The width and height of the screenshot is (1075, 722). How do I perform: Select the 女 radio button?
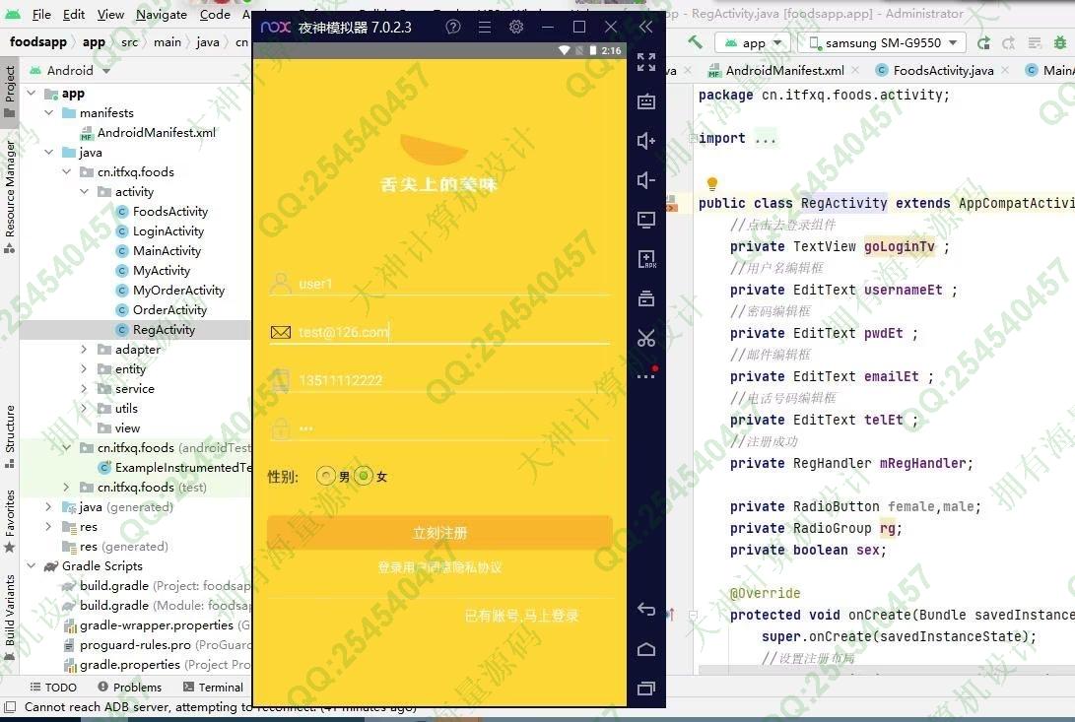click(x=364, y=476)
